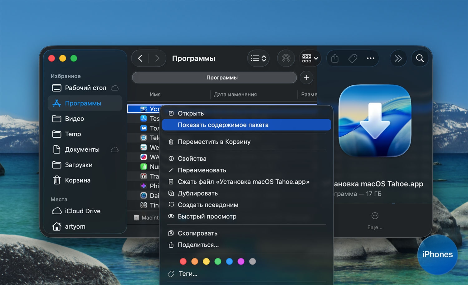The width and height of the screenshot is (468, 285).
Task: Open iCloud Drive in sidebar
Action: tap(82, 211)
